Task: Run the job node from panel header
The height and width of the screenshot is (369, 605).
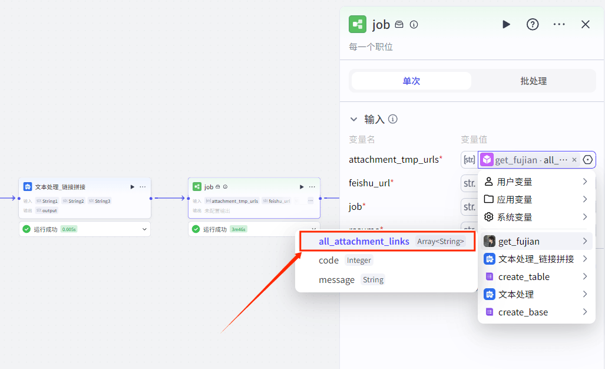Action: click(506, 25)
